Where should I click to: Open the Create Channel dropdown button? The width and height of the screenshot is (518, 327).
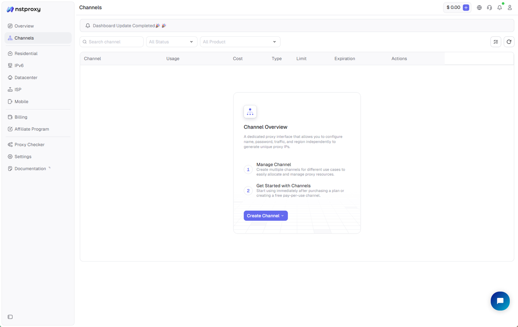pyautogui.click(x=265, y=216)
